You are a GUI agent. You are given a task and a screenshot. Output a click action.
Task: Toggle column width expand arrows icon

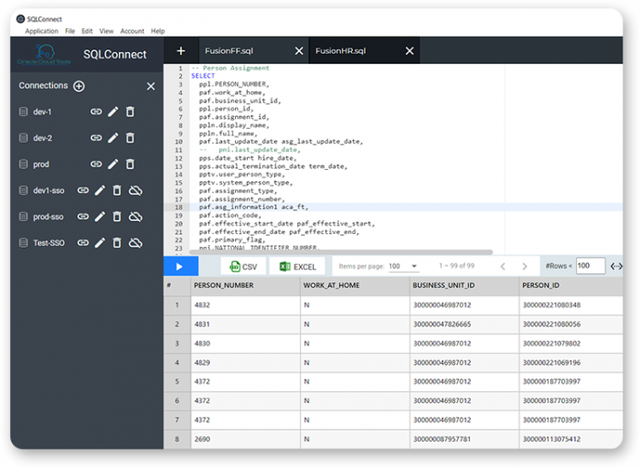pos(616,266)
